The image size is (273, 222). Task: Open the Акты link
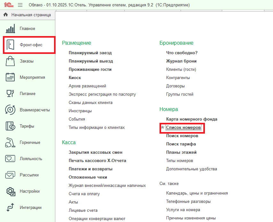point(73,202)
